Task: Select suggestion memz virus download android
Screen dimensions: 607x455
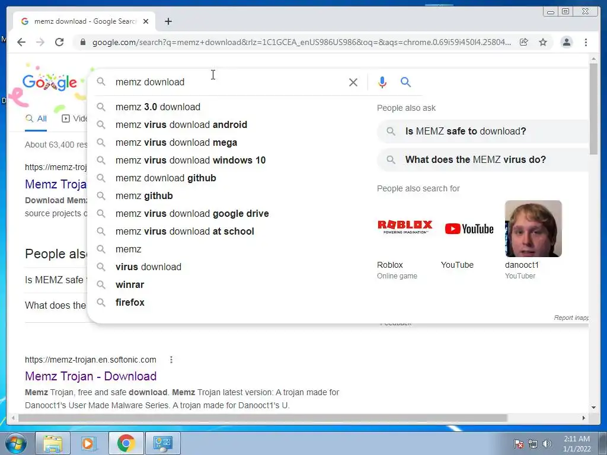Action: pos(181,124)
